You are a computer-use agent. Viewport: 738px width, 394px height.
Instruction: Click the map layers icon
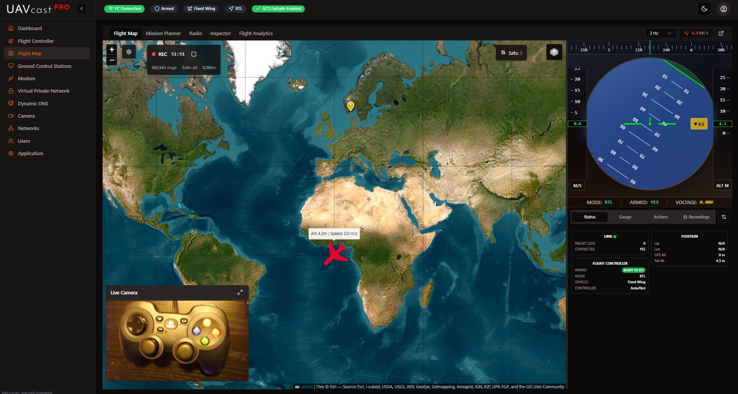554,52
